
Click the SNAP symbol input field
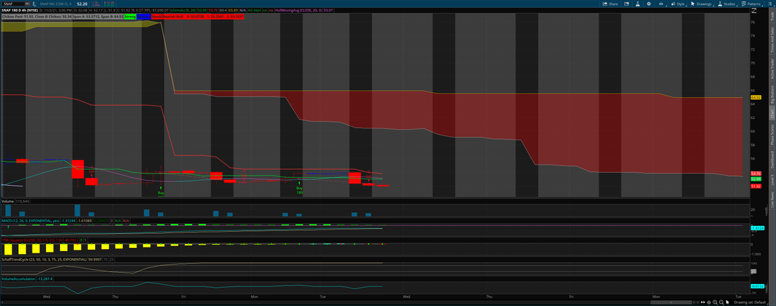click(13, 4)
